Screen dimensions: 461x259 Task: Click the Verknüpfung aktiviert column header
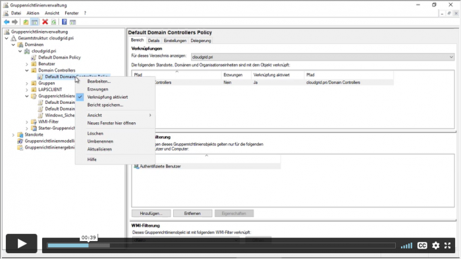277,75
